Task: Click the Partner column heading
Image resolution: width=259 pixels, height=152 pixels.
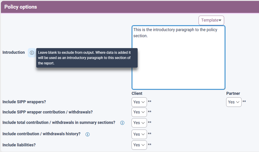Action: [x=233, y=94]
